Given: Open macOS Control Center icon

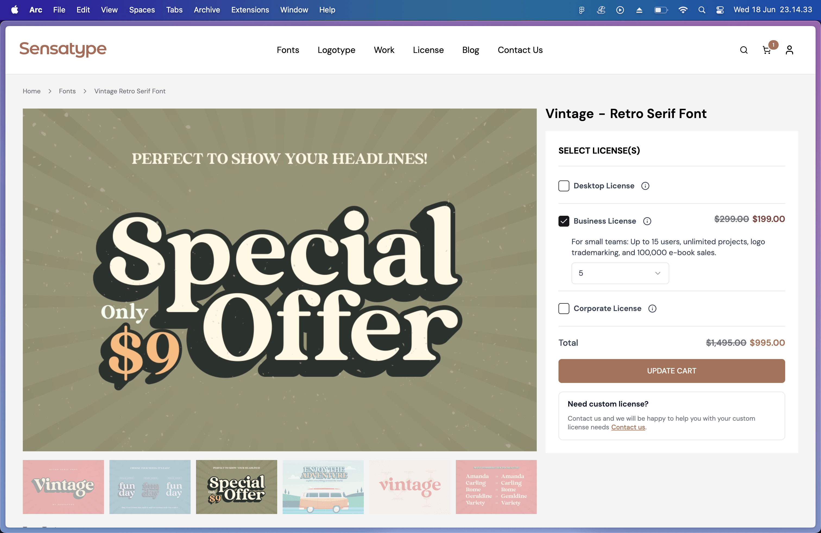Looking at the screenshot, I should click(720, 10).
